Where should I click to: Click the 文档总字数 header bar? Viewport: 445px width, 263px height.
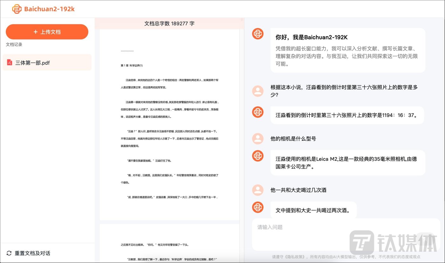(170, 23)
